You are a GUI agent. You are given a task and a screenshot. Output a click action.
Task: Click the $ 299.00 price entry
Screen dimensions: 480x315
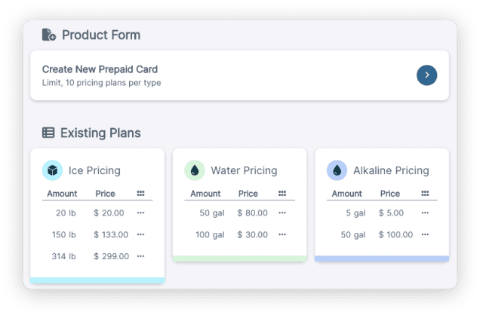pos(111,256)
